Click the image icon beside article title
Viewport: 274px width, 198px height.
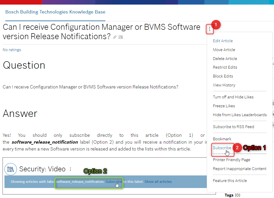click(x=121, y=37)
